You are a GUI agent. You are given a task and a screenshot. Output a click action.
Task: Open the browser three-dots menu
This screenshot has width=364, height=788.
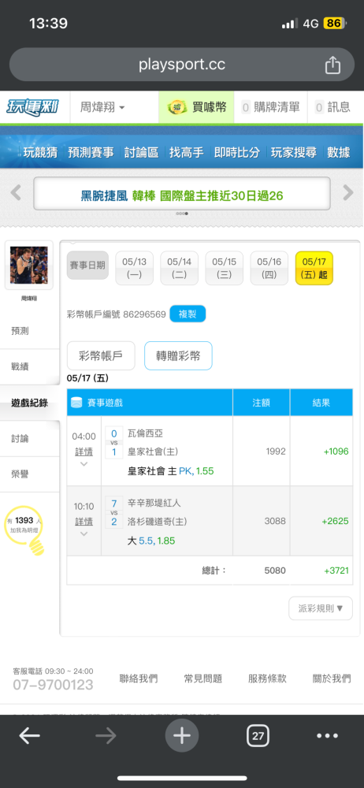[327, 736]
